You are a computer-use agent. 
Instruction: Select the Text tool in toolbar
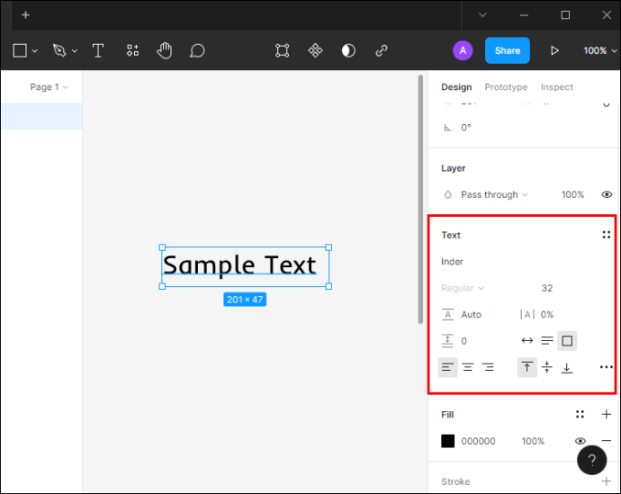pos(98,50)
